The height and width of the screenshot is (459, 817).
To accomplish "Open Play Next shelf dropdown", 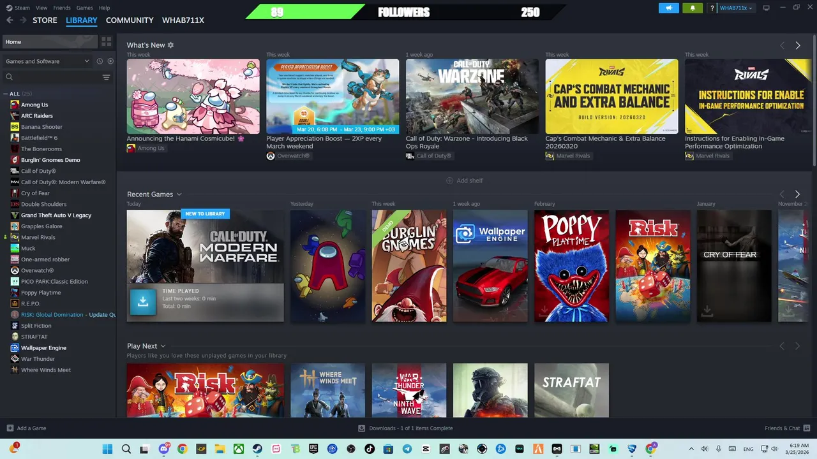I will click(x=163, y=346).
